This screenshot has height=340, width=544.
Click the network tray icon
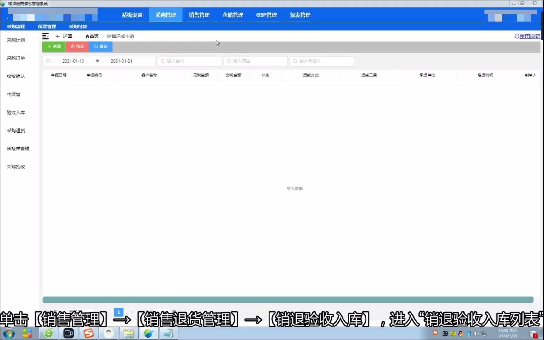tap(484, 334)
